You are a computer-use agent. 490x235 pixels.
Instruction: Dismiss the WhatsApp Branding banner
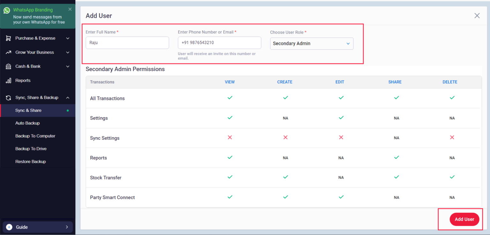[x=70, y=9]
